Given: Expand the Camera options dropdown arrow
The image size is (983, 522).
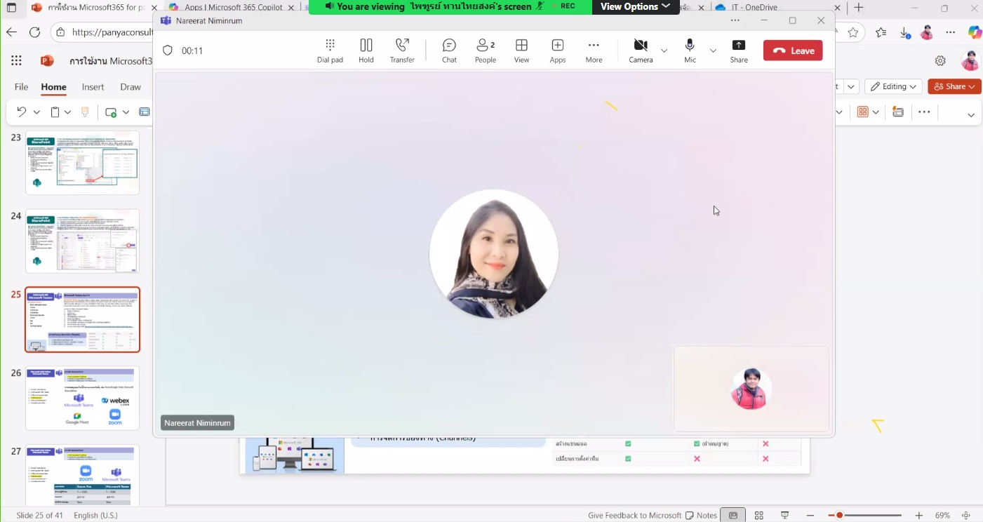Looking at the screenshot, I should 664,51.
